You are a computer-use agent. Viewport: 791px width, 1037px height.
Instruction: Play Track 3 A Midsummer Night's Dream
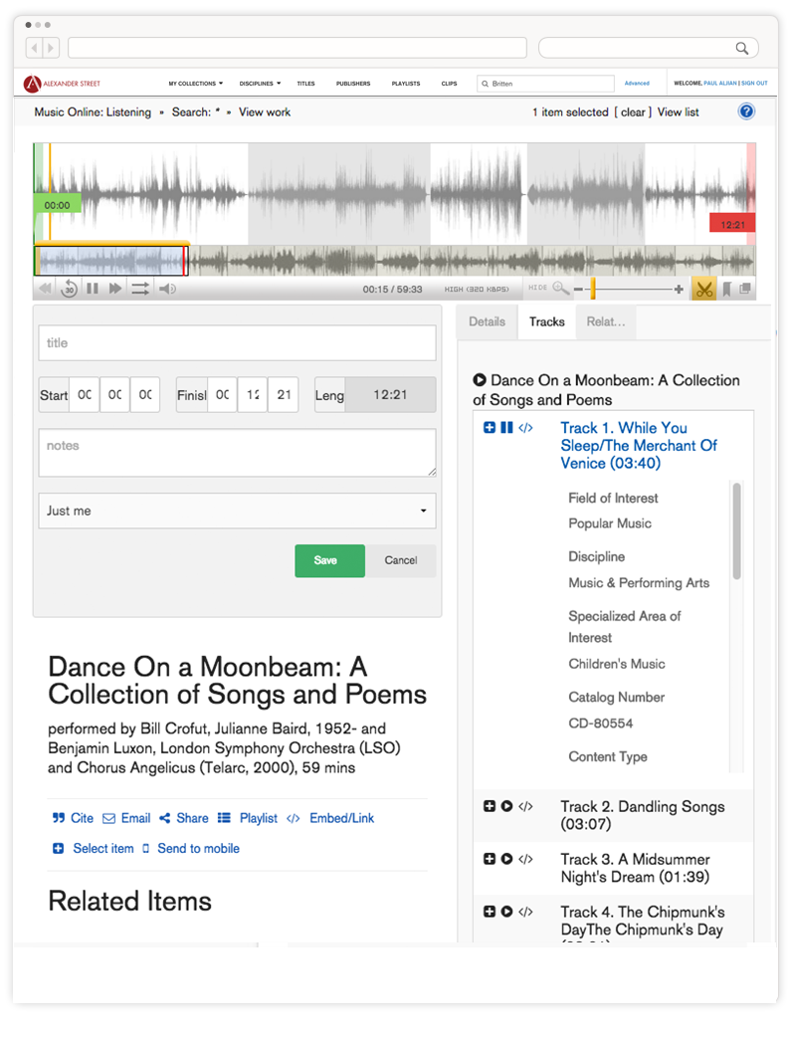pos(506,859)
